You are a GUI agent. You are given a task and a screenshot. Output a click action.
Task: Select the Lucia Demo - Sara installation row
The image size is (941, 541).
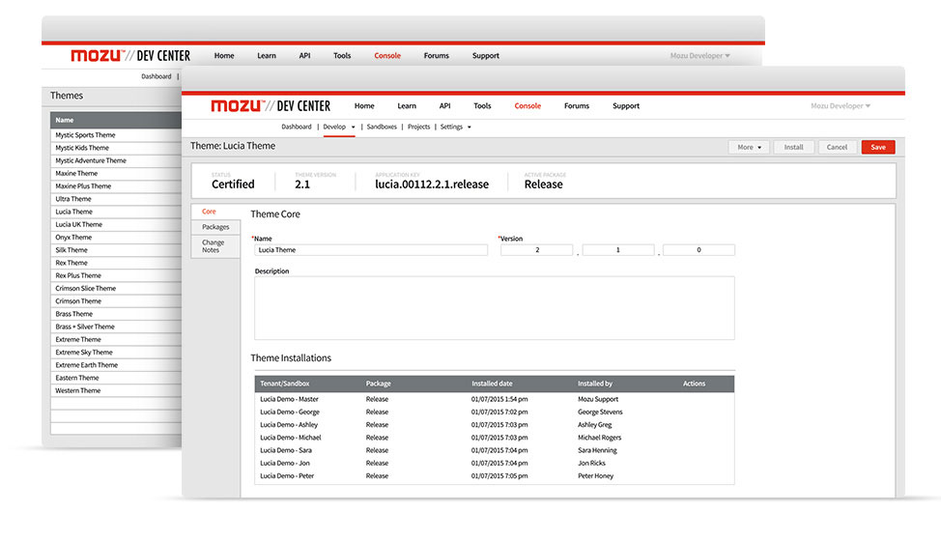click(x=495, y=450)
